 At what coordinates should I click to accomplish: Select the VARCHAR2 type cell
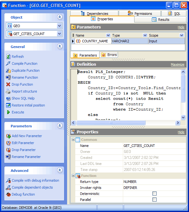click(129, 41)
